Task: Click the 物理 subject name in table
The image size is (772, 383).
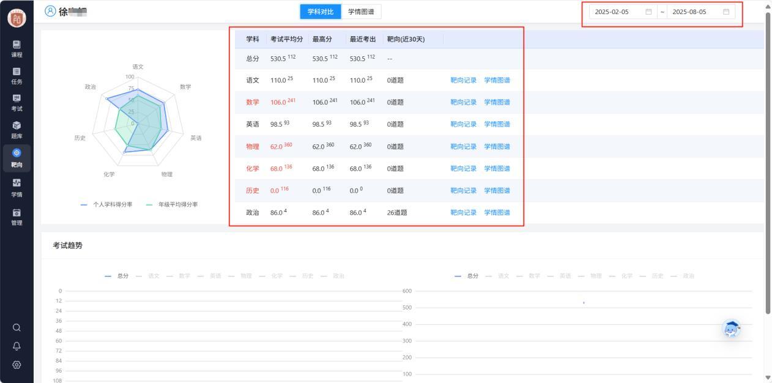Action: point(253,146)
